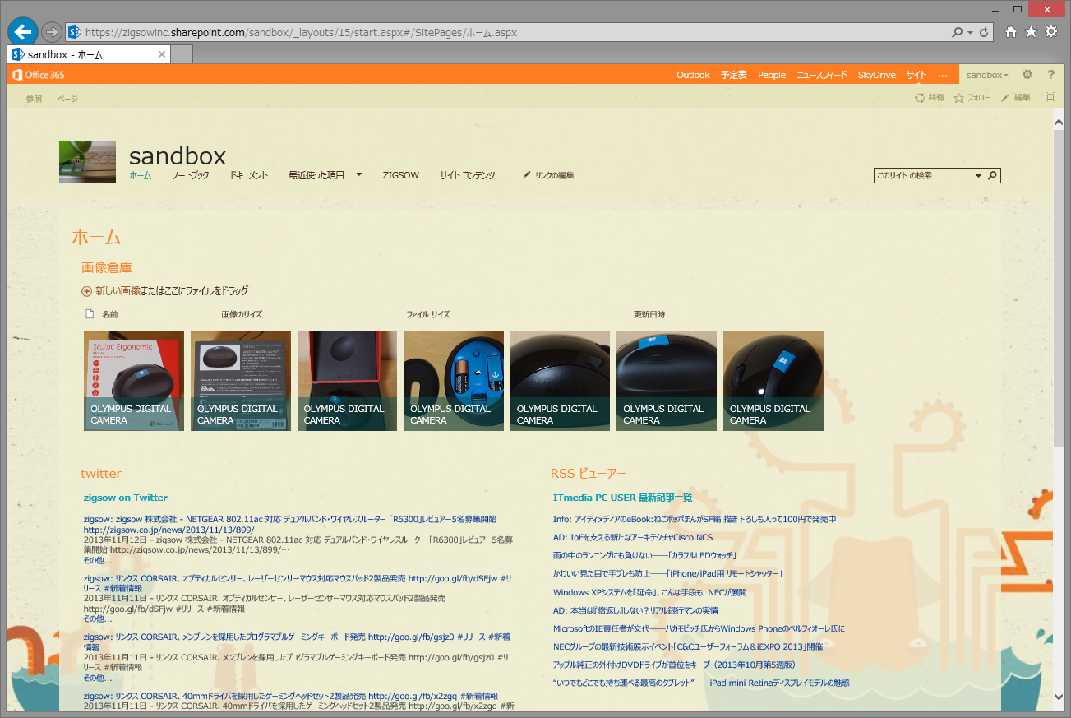Sort by the 更新日時 column header
The width and height of the screenshot is (1071, 718).
pyautogui.click(x=649, y=314)
